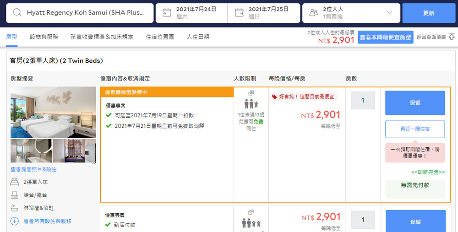
Task: Click 再訂一間住宿 button
Action: 415,129
